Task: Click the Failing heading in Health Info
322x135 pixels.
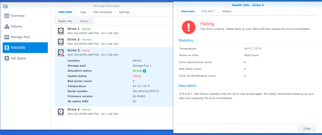Action: (x=207, y=24)
